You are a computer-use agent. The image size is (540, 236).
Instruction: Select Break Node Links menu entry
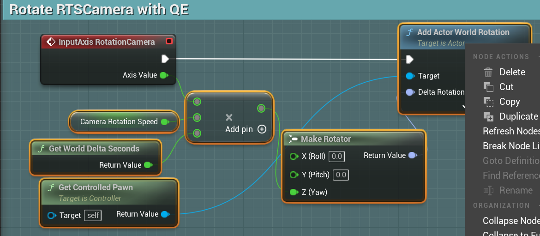tap(511, 146)
